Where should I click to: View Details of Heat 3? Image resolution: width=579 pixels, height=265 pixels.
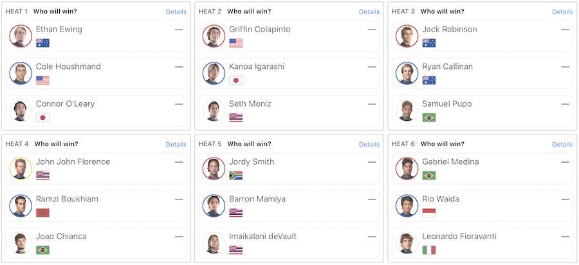(562, 12)
